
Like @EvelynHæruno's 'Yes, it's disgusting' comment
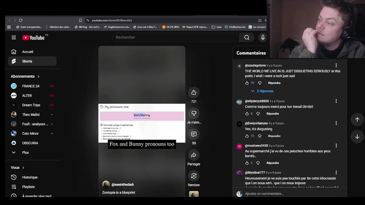tap(247, 136)
